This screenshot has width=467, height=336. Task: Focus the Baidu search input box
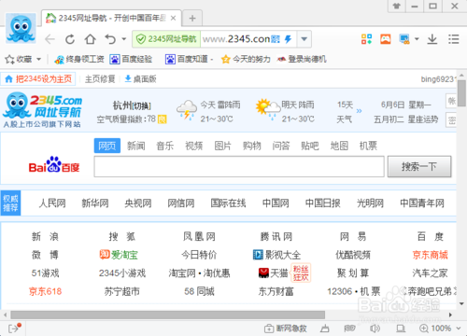(239, 167)
